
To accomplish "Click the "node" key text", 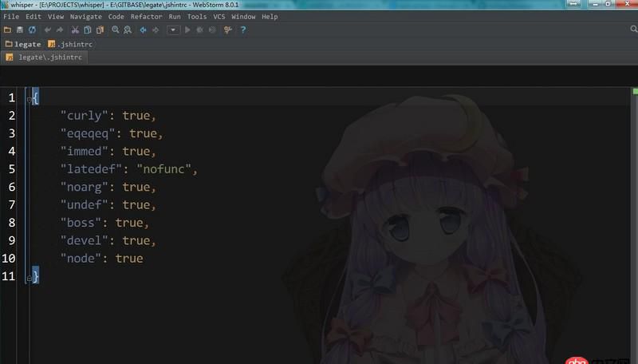I will point(81,259).
